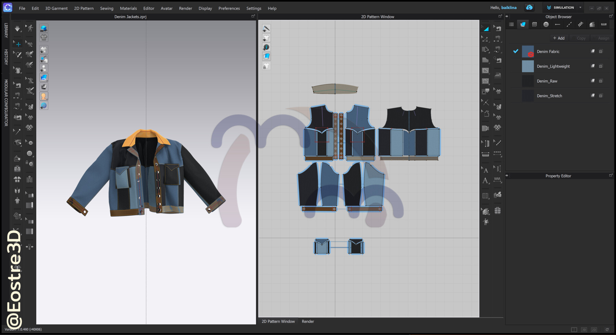Screen dimensions: 616x335
Task: Open the baiklina account link
Action: click(509, 7)
